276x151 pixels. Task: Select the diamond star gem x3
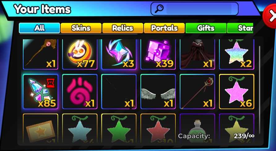(x=119, y=54)
